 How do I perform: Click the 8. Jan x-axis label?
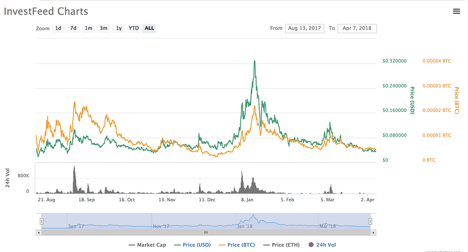click(x=247, y=199)
